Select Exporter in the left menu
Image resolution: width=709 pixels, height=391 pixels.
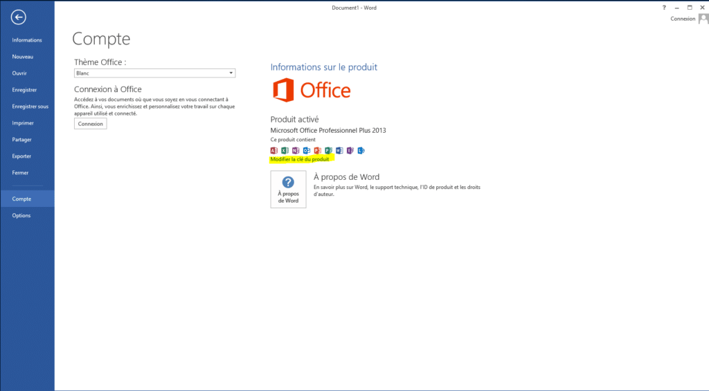(x=22, y=156)
